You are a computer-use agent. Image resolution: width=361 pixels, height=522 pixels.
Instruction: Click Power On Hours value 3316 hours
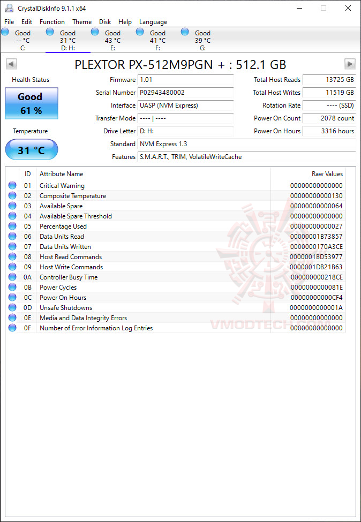[x=329, y=131]
